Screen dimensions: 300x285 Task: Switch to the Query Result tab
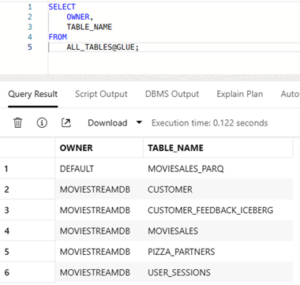click(x=33, y=94)
